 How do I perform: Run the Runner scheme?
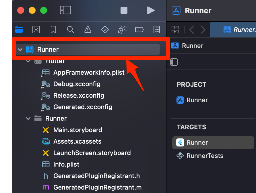[151, 10]
